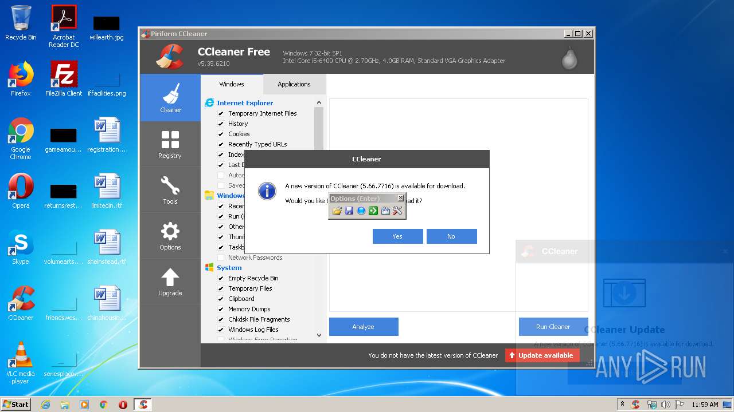
Task: Click the pear logo in CCleaner header
Action: (569, 57)
